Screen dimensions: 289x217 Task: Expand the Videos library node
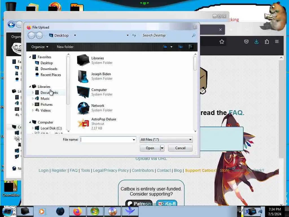point(33,110)
